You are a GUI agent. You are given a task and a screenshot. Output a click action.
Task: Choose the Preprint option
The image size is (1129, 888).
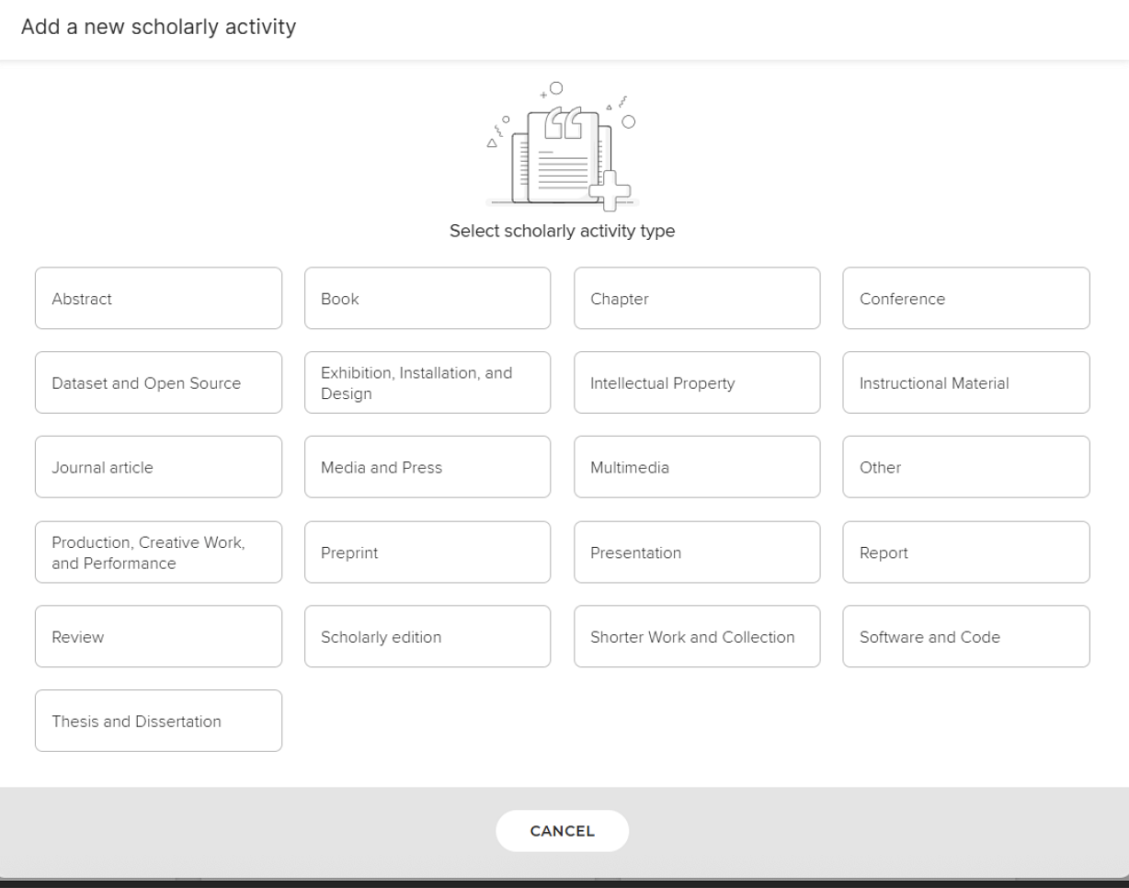pyautogui.click(x=428, y=552)
